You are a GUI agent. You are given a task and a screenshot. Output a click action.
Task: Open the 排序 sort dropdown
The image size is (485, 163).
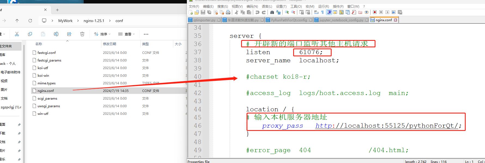[102, 34]
